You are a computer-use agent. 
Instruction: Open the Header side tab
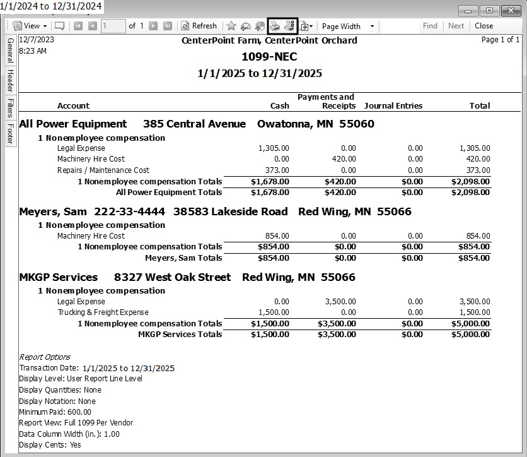[x=10, y=81]
